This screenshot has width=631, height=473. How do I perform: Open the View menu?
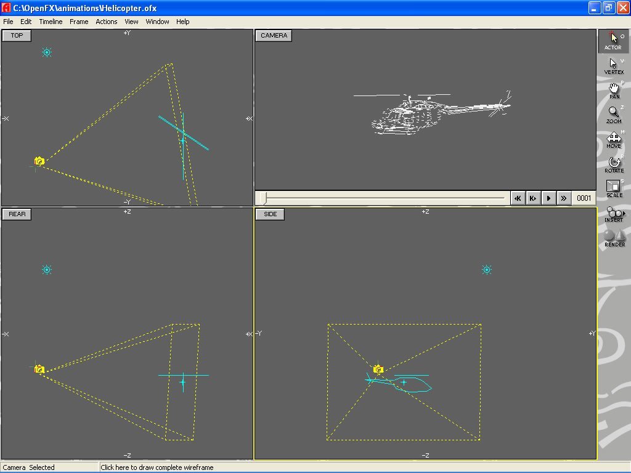click(x=131, y=22)
